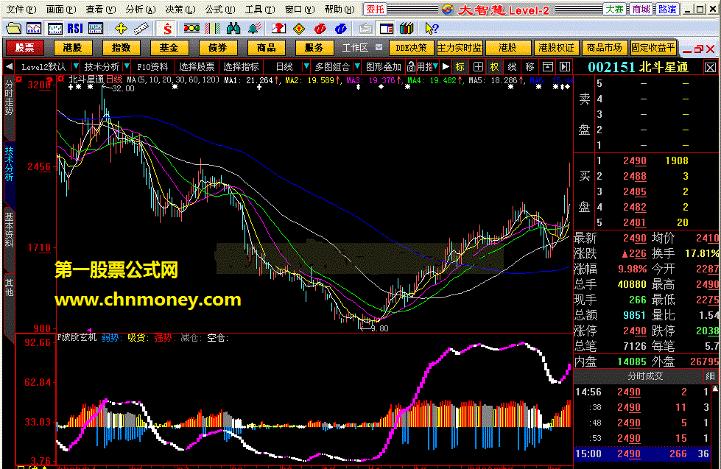Toggle the 标 marker button
The height and width of the screenshot is (469, 721).
[460, 67]
